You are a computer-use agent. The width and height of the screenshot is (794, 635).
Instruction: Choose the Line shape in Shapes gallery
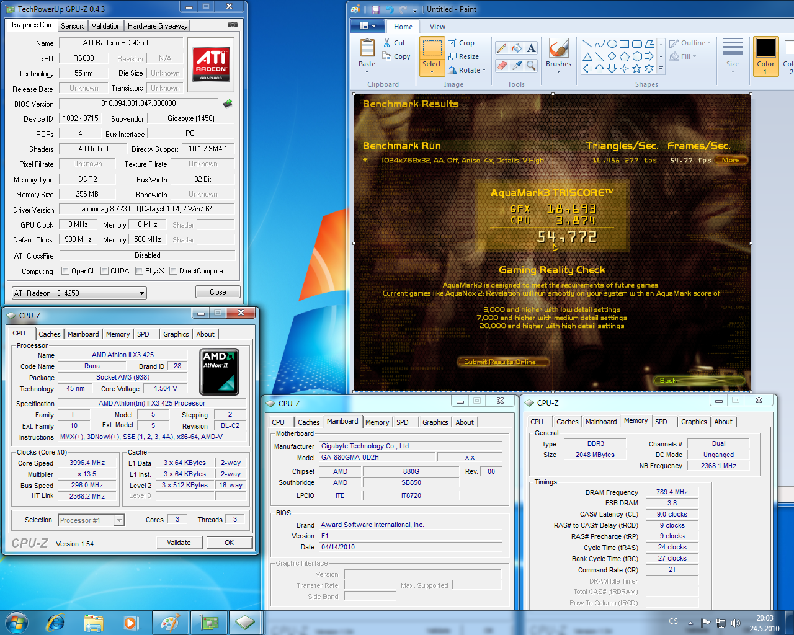587,44
